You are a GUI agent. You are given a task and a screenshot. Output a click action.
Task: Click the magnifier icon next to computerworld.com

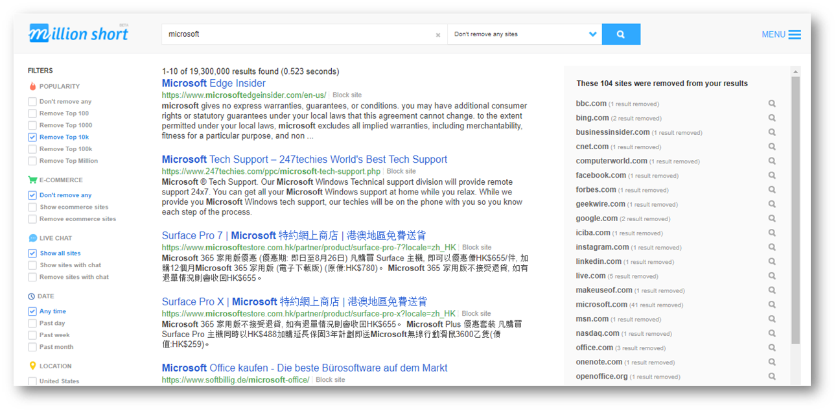point(772,161)
